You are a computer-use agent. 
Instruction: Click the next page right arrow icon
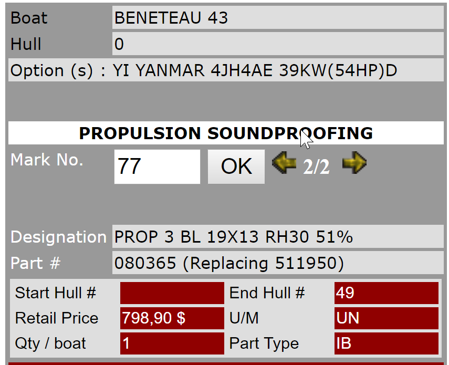[x=354, y=164]
